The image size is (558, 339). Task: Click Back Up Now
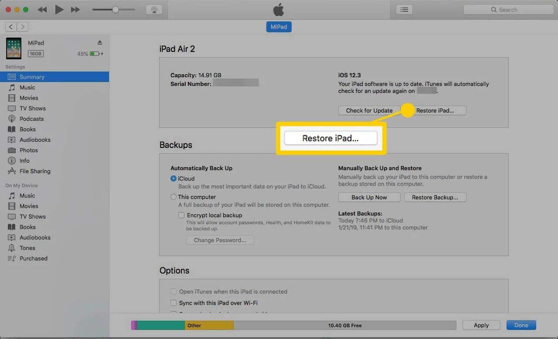[x=369, y=197]
